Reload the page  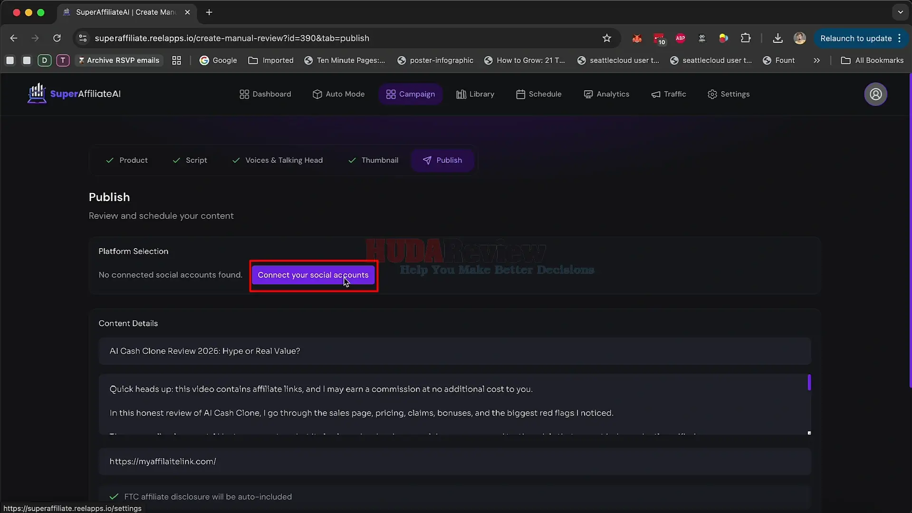(x=57, y=38)
